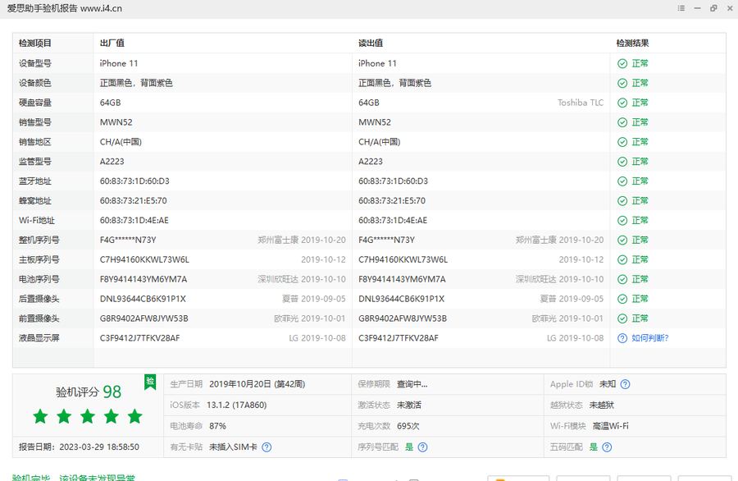Select read-out mainboard serial C7H94160KKWL73W6L
Viewport: 738px width, 481px height.
(x=403, y=260)
